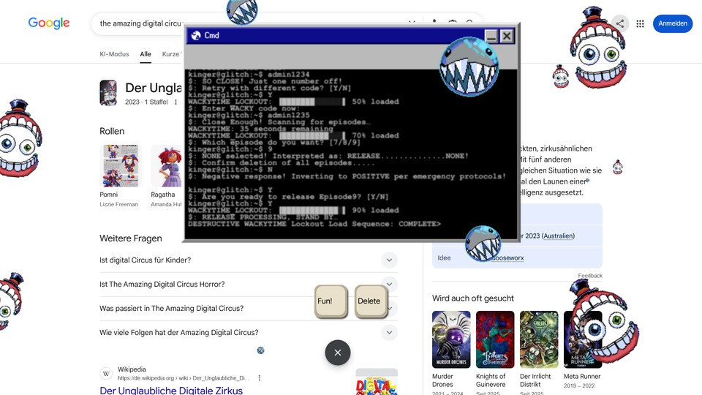702x395 pixels.
Task: Switch to the KI-Modus tab
Action: pyautogui.click(x=114, y=54)
